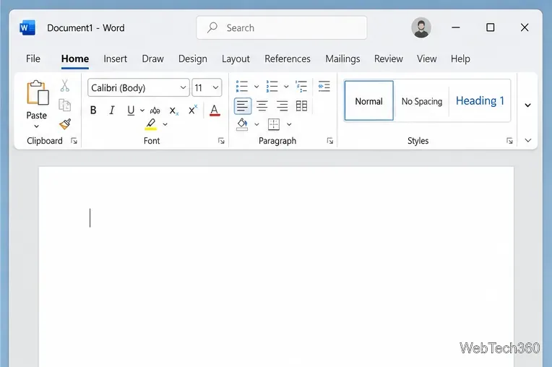552x367 pixels.
Task: Switch to the Layout tab
Action: pyautogui.click(x=236, y=59)
